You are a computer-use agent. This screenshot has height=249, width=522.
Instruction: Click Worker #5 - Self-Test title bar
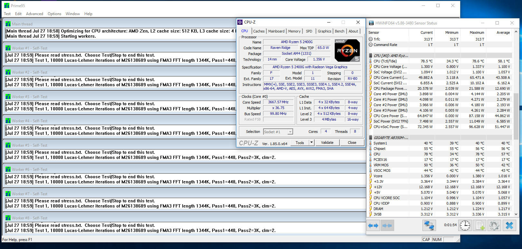point(184,145)
